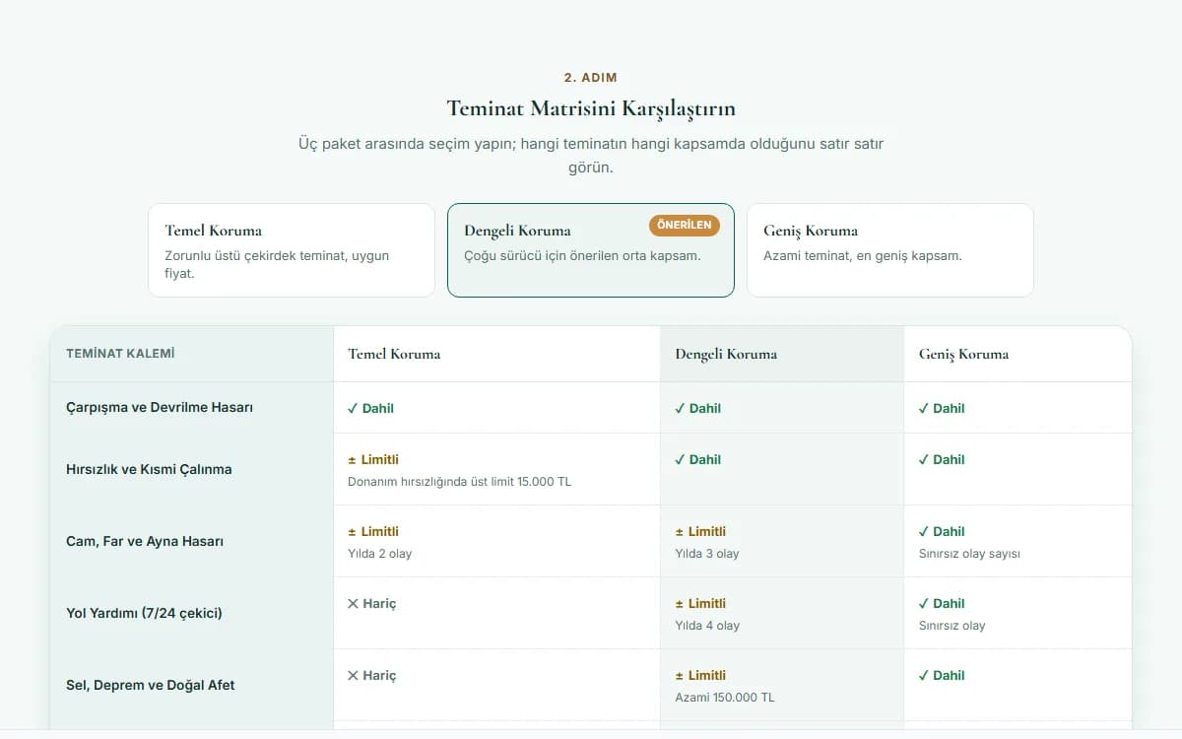Select the Geniş Koruma package card

pyautogui.click(x=890, y=250)
